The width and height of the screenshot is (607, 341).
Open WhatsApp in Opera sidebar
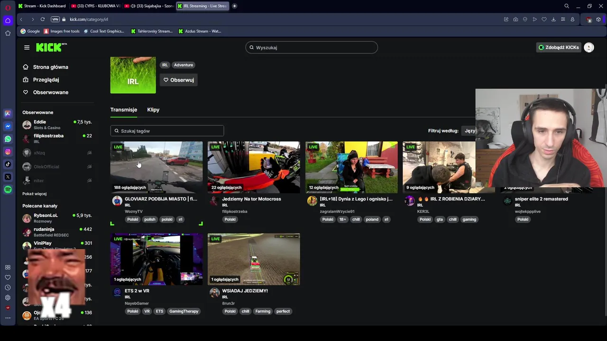[x=8, y=139]
